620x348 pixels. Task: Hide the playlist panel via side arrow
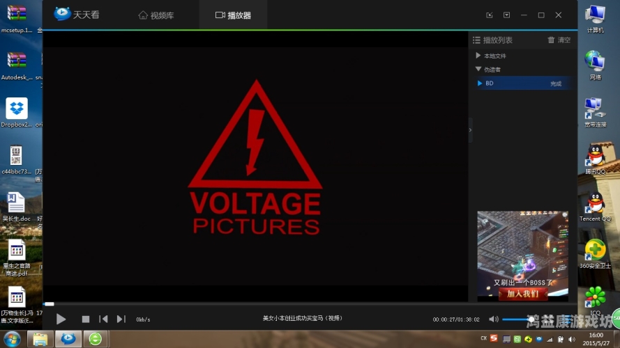(470, 130)
